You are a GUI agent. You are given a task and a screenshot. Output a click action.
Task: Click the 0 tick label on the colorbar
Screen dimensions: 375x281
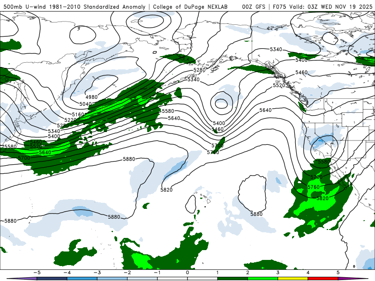[187, 273]
